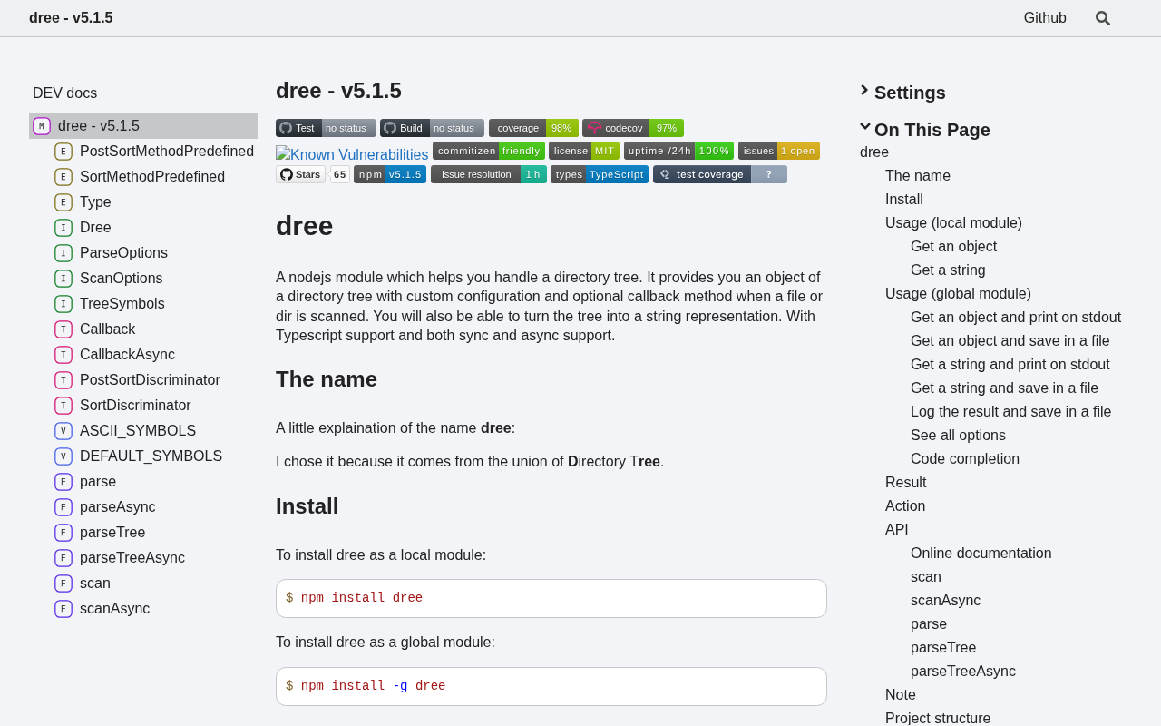The height and width of the screenshot is (726, 1161).
Task: Open ScanOptions interface in sidebar
Action: (x=121, y=279)
